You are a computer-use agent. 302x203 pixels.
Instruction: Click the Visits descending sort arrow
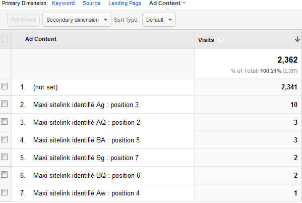point(297,39)
